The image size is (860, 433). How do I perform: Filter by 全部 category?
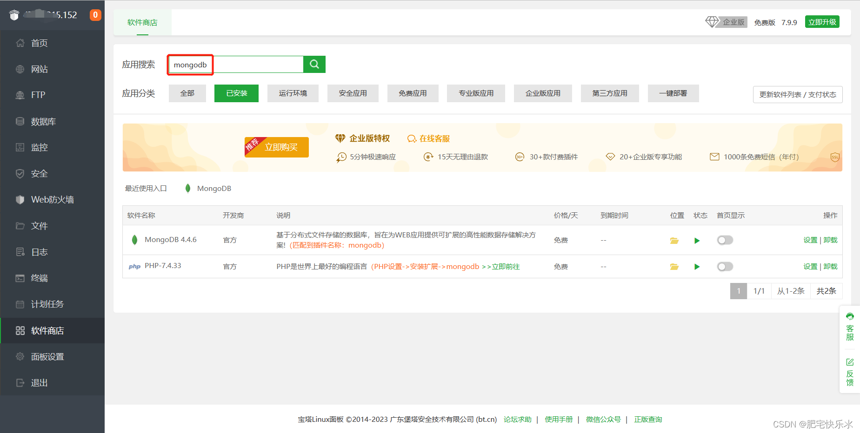[x=187, y=93]
